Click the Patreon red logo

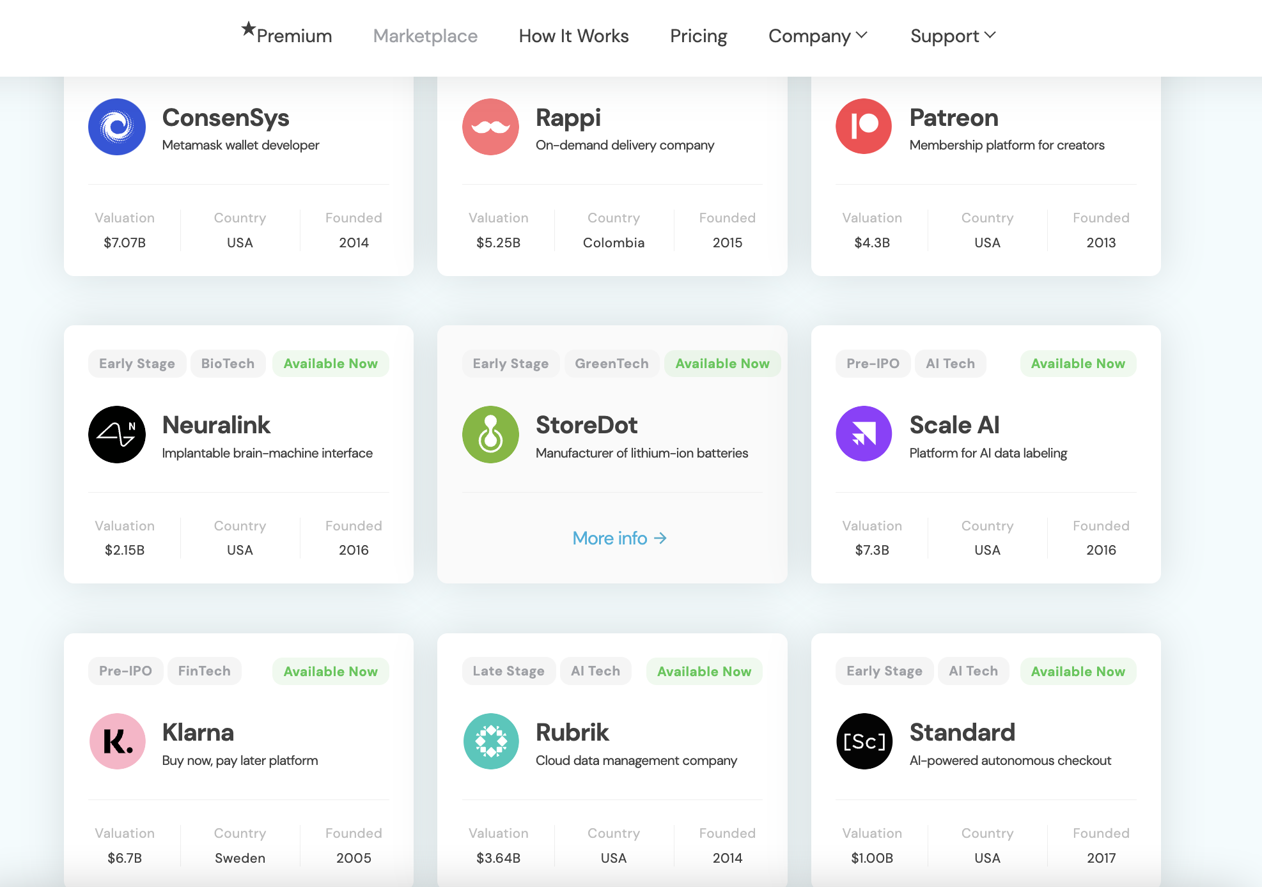point(864,127)
